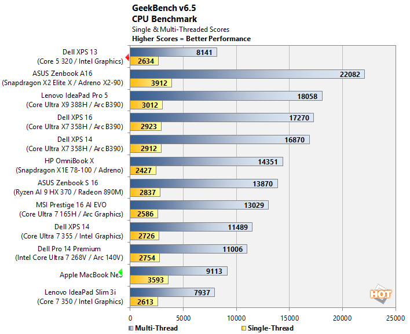Click the 9113 score value
Screen dimensions: 410x334
214,271
